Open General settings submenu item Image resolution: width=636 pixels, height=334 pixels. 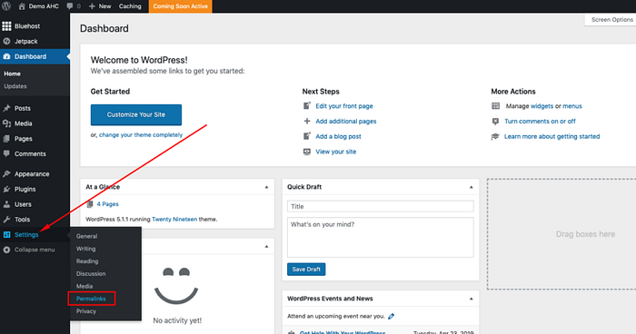tap(87, 236)
